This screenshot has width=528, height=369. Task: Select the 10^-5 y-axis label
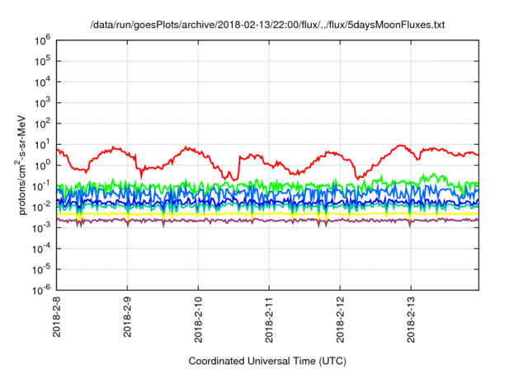coord(42,270)
